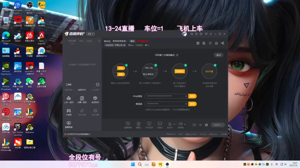Open the mail inbox icon
Image resolution: width=300 pixels, height=168 pixels.
pos(196,34)
